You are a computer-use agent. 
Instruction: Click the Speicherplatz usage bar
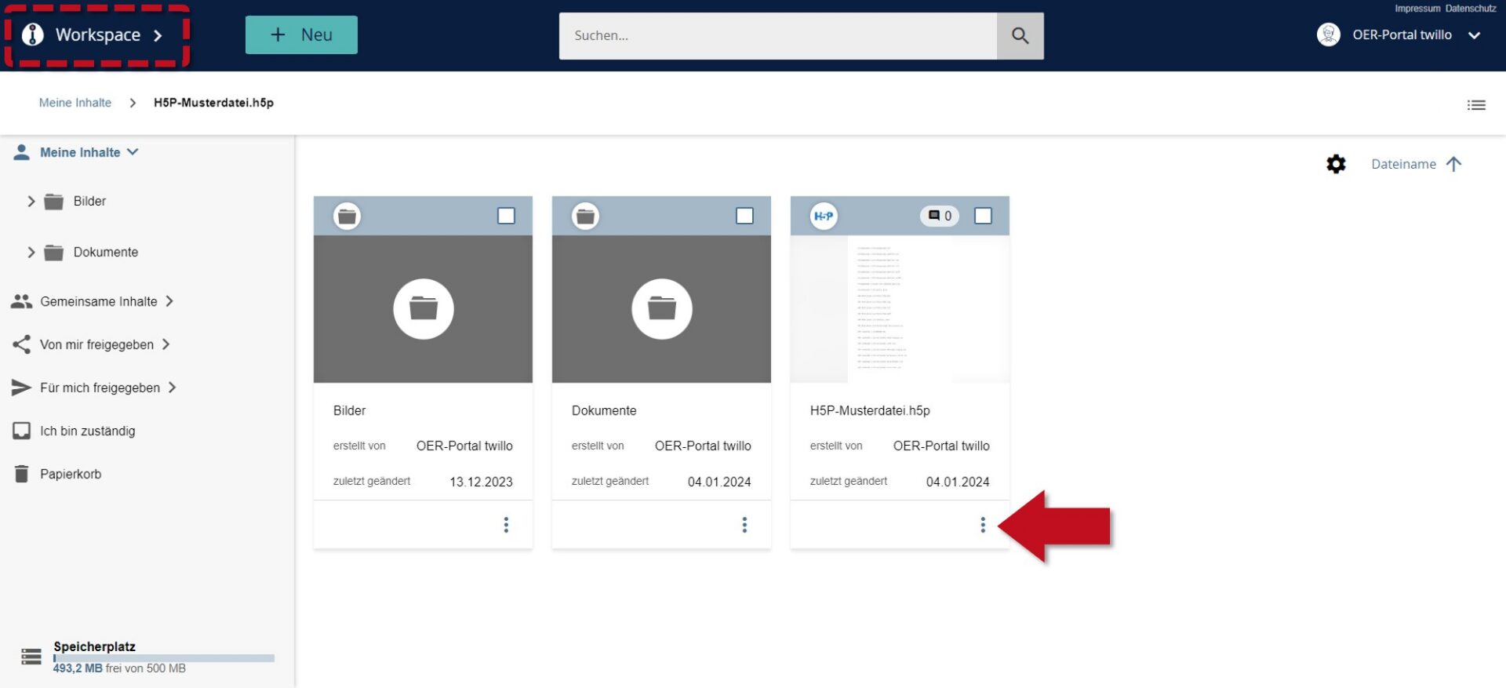point(164,658)
